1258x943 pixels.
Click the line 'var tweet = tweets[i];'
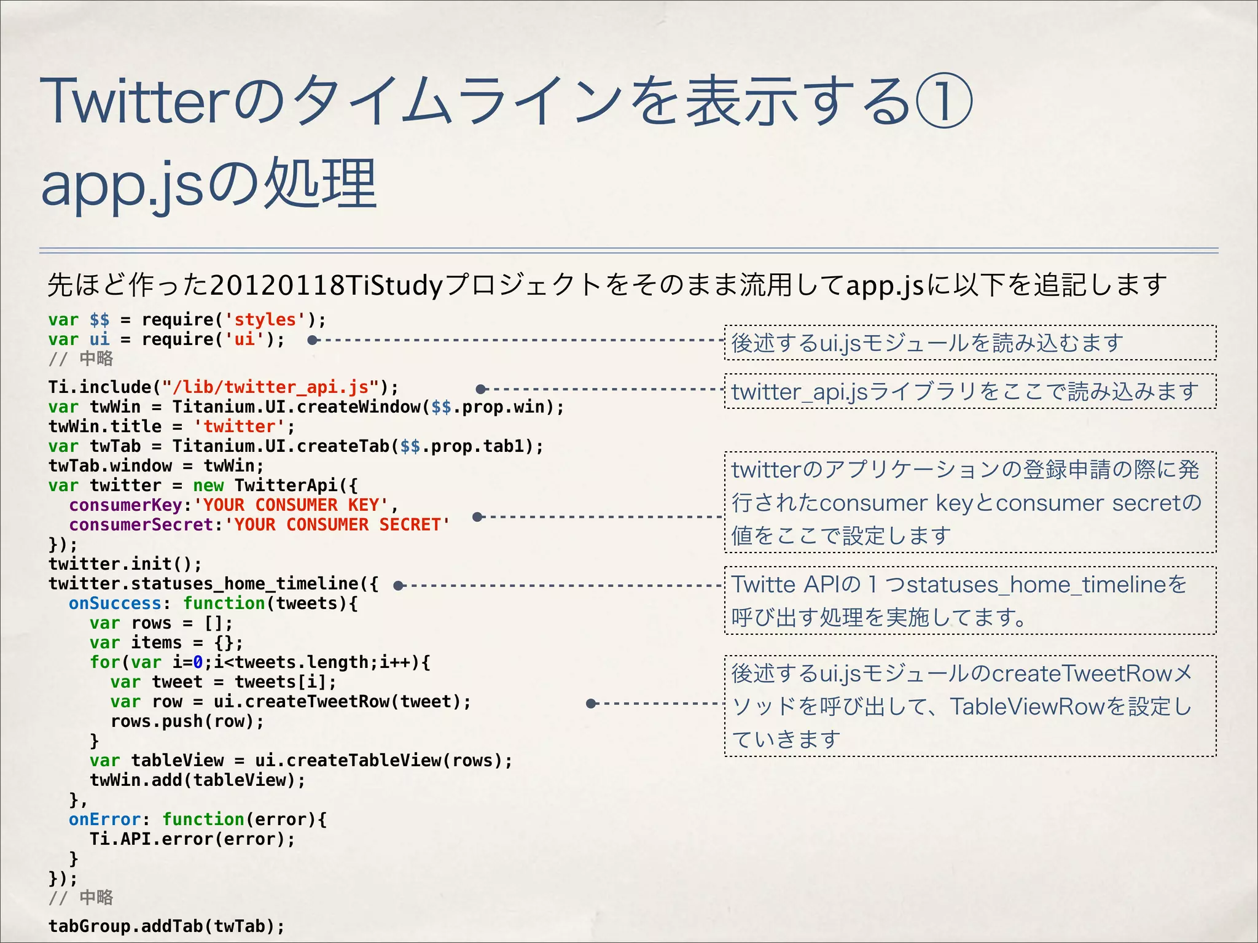[224, 682]
